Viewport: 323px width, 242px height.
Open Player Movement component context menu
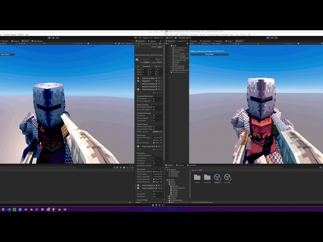pos(161,90)
